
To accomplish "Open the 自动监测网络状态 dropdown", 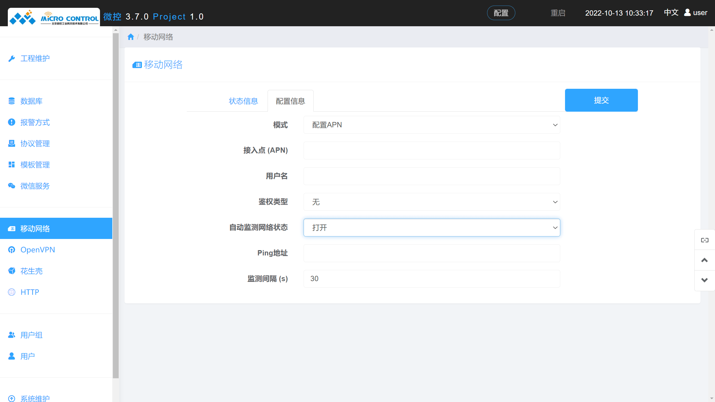I will (432, 228).
